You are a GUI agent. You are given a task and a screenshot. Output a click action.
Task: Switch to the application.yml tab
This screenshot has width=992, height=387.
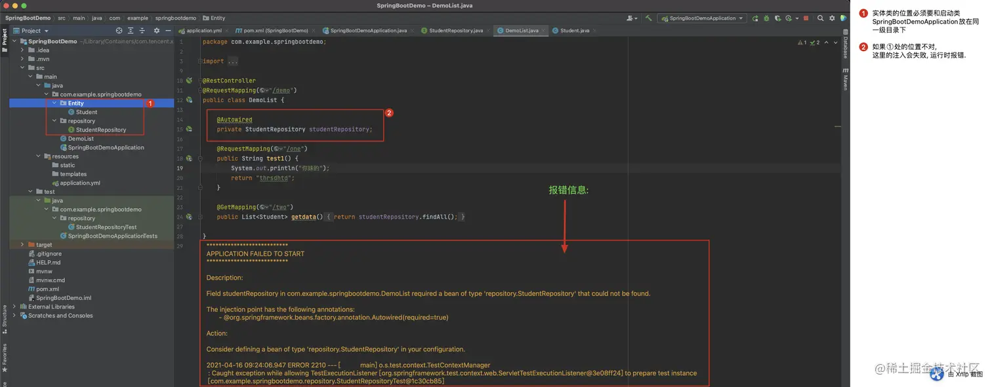pos(204,31)
